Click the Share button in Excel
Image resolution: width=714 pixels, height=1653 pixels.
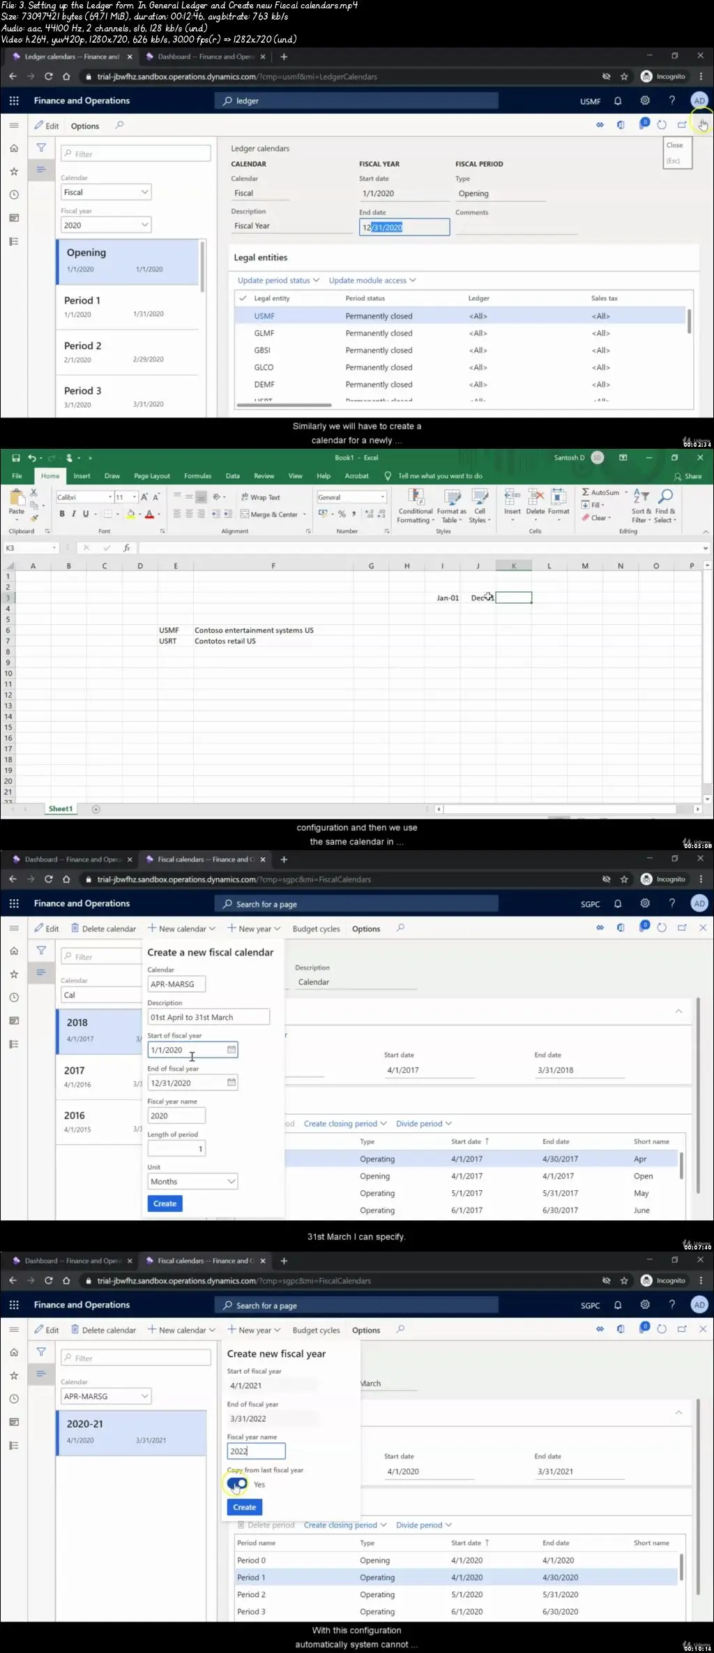point(688,476)
